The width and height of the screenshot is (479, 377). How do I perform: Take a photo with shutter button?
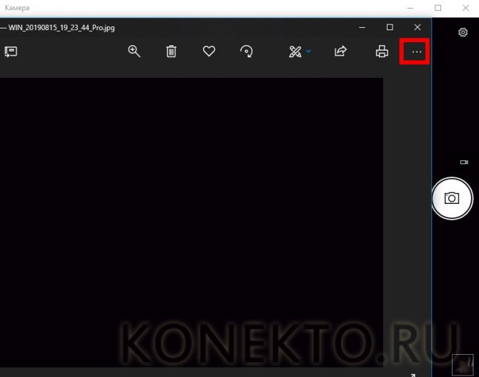[x=452, y=198]
